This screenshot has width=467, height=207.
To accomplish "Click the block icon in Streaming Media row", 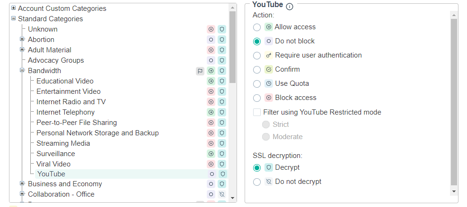I will [211, 144].
